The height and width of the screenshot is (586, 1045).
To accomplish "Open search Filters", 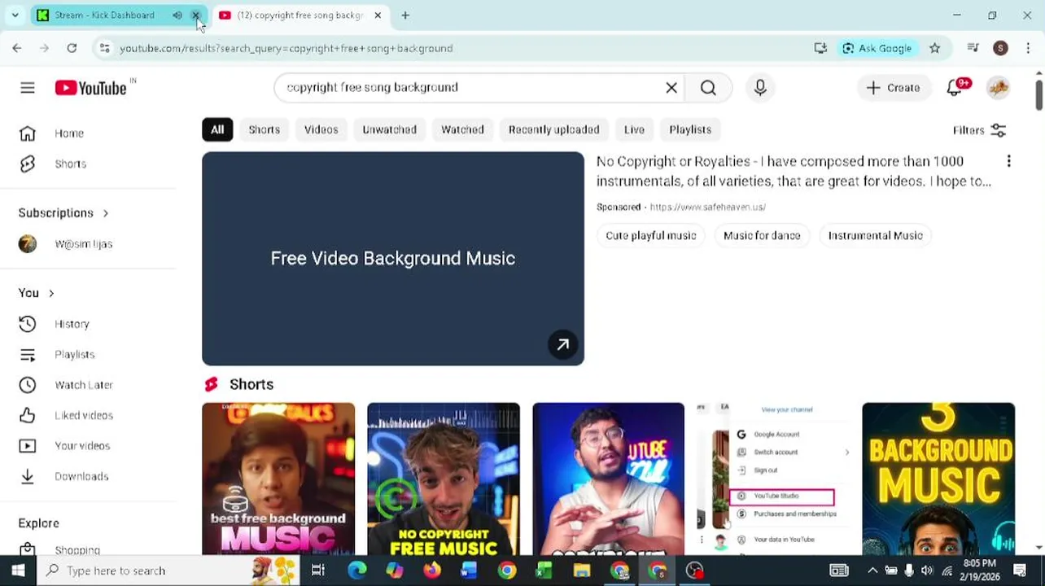I will click(979, 130).
